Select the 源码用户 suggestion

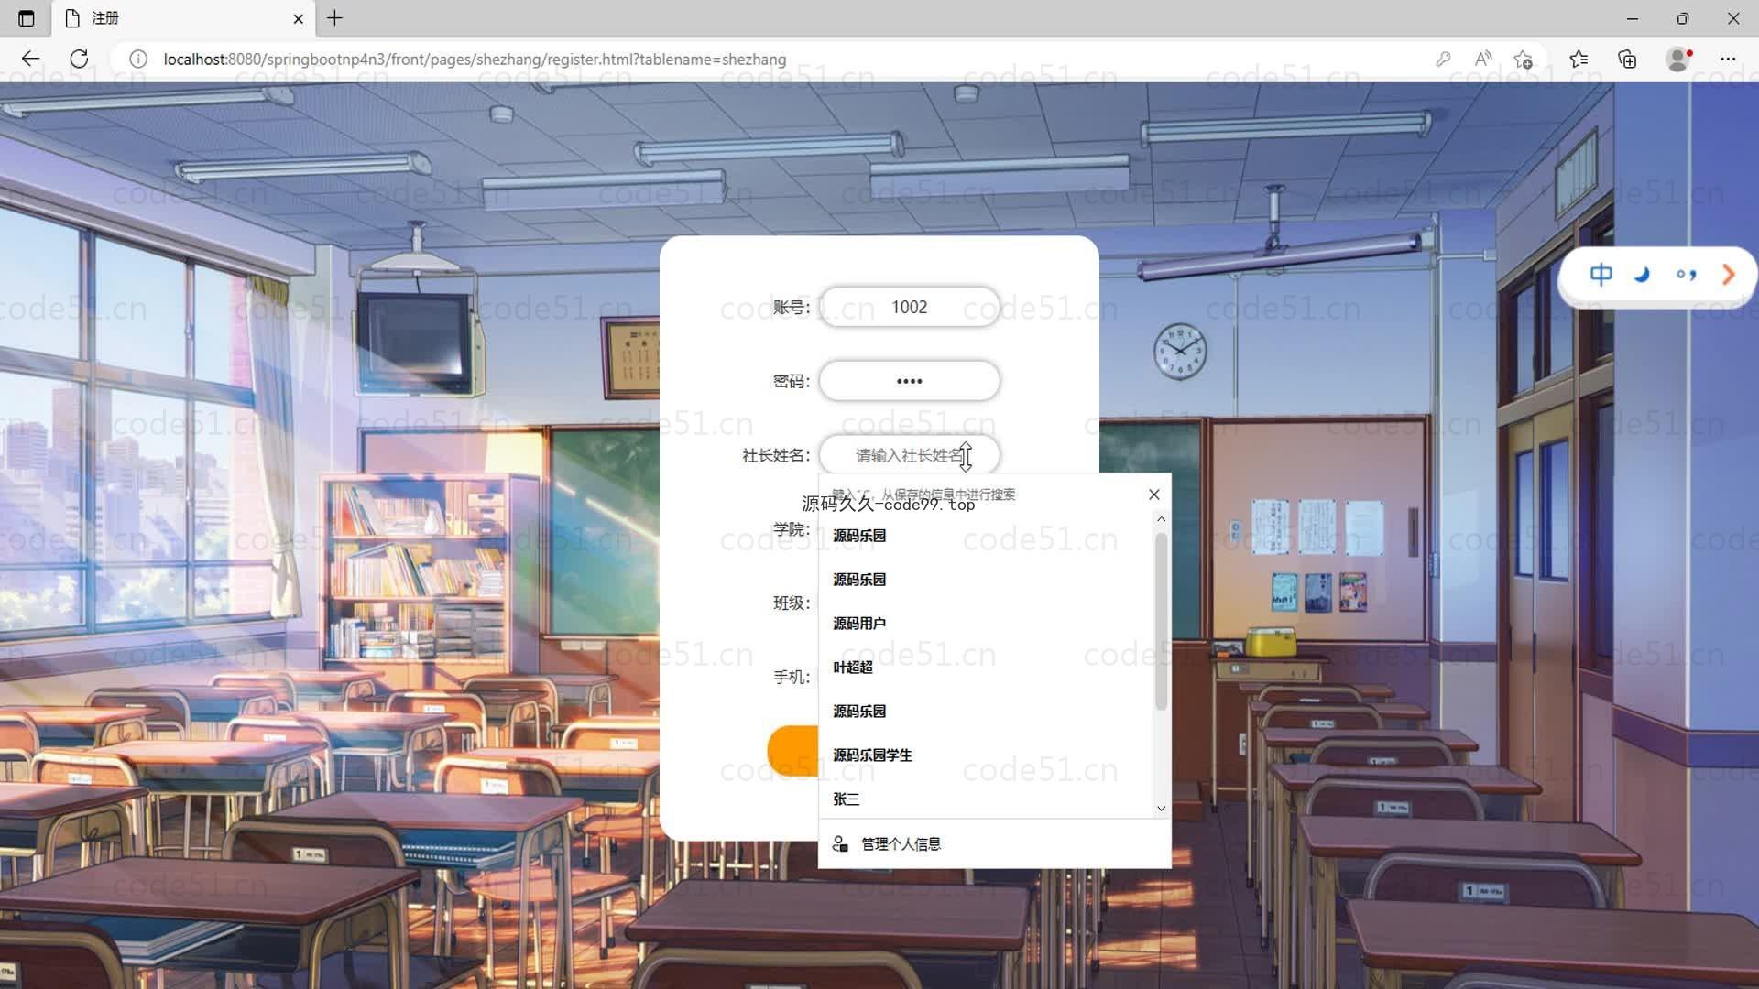tap(986, 624)
